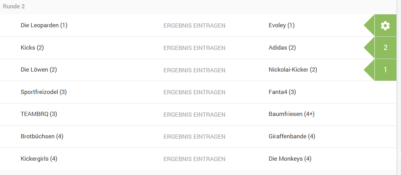
Task: Enter result for Sportfreizodel vs Fanta4
Action: [194, 92]
